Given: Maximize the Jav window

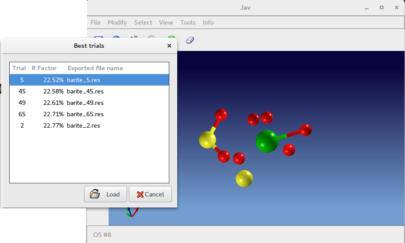Looking at the screenshot, I should click(382, 7).
